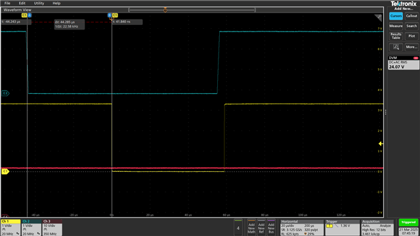The image size is (420, 236).
Task: Click the Add New Math icon
Action: tap(251, 227)
